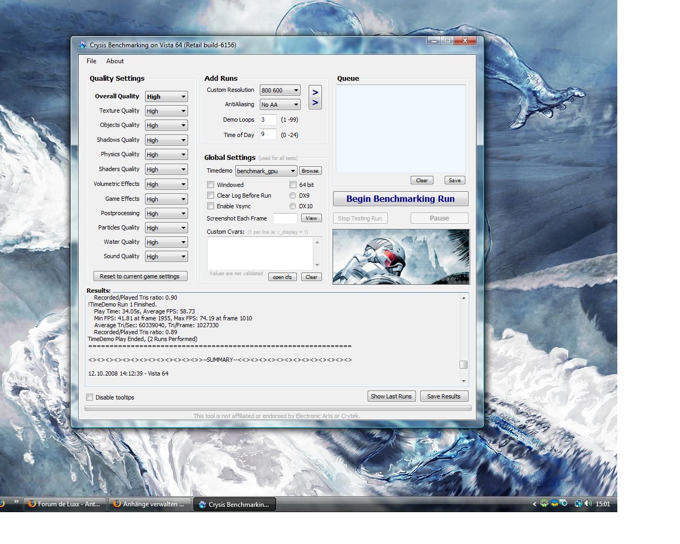Click the taskbar clock showing 15:01
The width and height of the screenshot is (680, 544).
click(x=603, y=504)
